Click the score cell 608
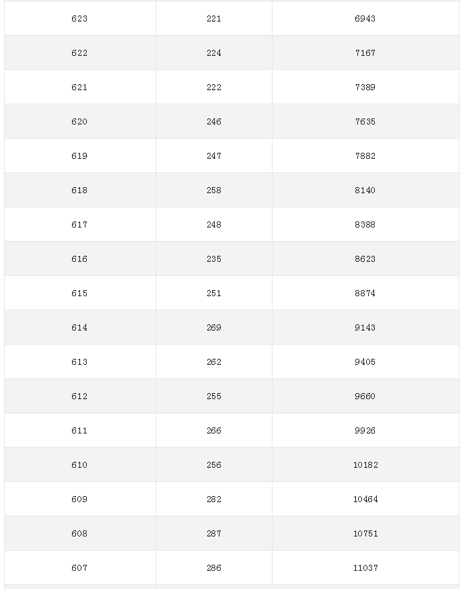 (79, 533)
